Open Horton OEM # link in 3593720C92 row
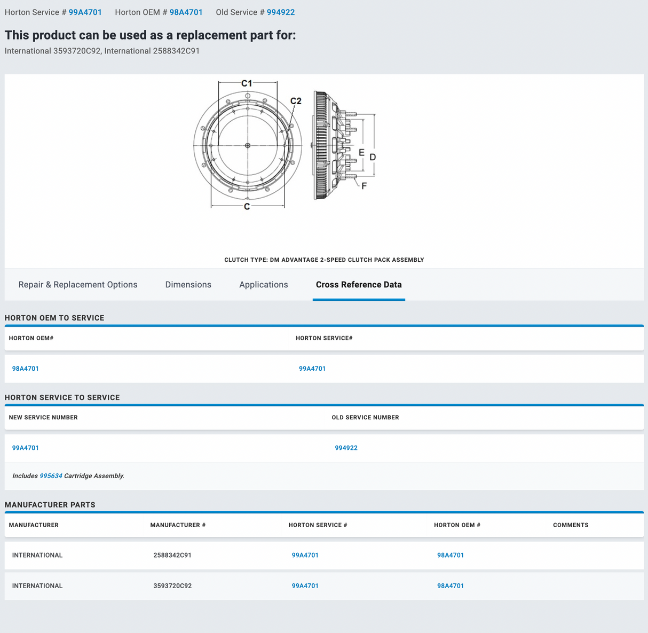The image size is (648, 633). (450, 586)
